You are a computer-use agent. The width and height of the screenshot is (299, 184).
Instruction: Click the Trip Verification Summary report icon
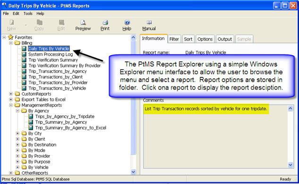(24, 60)
